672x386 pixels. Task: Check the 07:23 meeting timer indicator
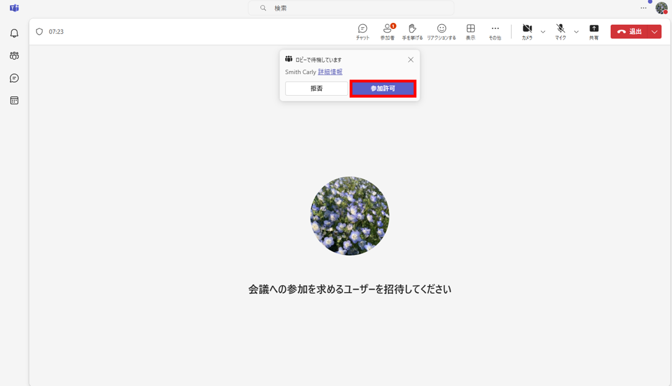(50, 31)
